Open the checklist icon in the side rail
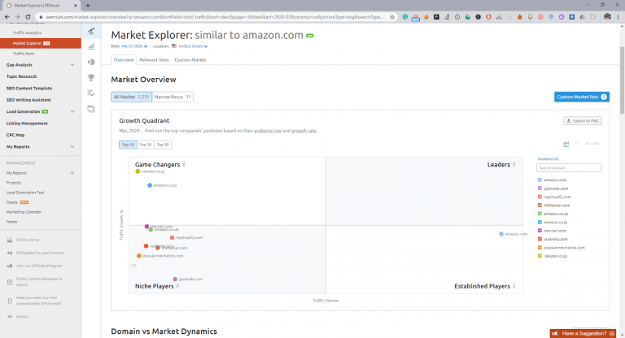 pos(91,93)
